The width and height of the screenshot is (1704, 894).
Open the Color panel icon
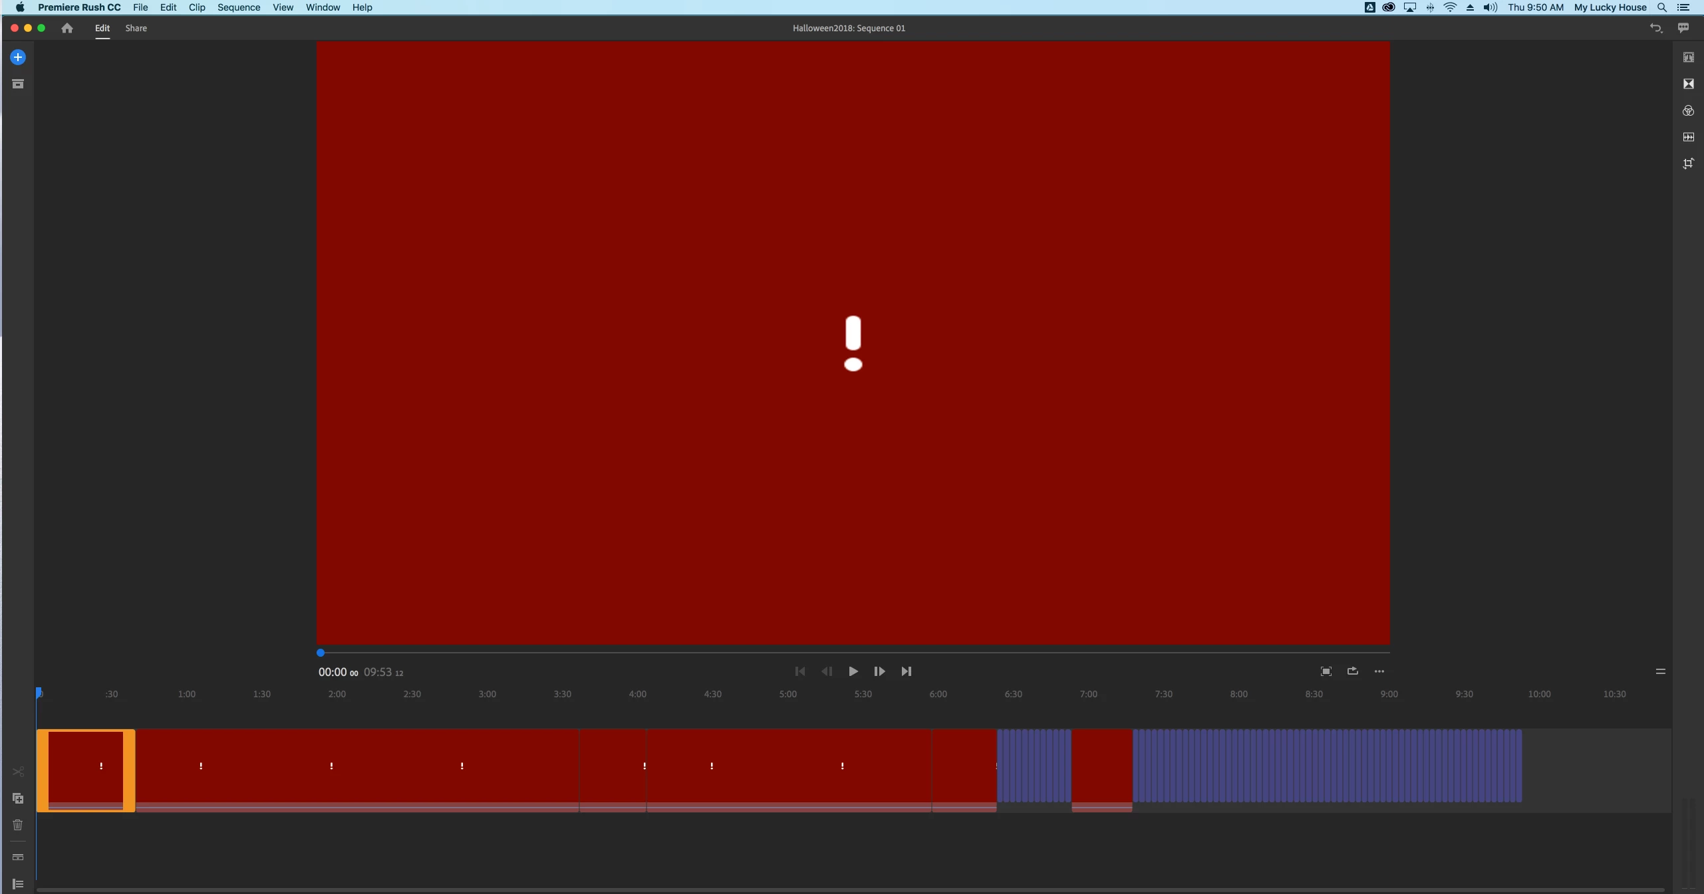point(1688,110)
